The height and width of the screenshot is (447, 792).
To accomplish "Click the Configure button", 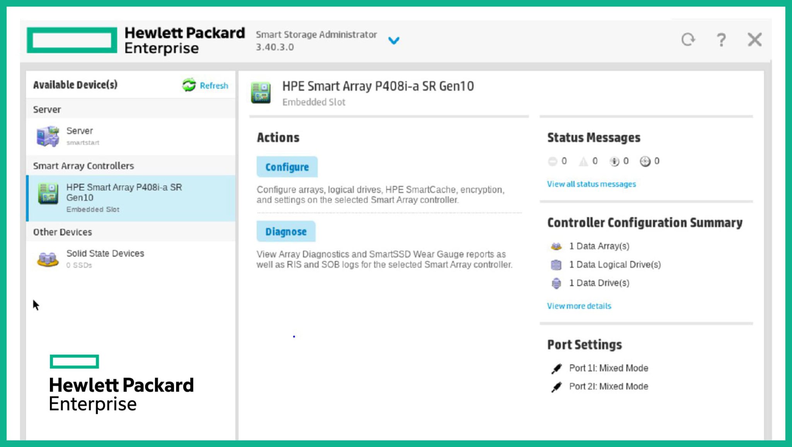I will pyautogui.click(x=287, y=167).
